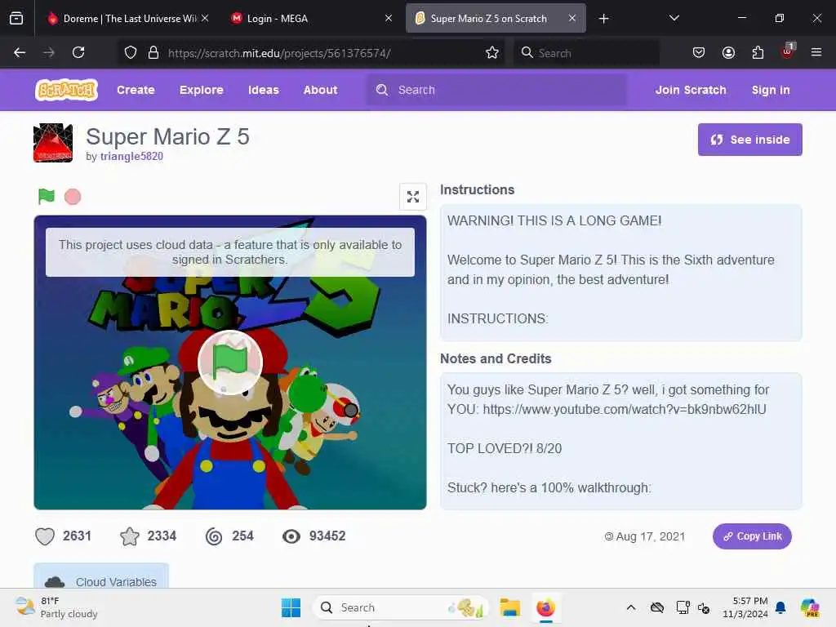Open the Explore page
836x627 pixels.
(x=202, y=90)
